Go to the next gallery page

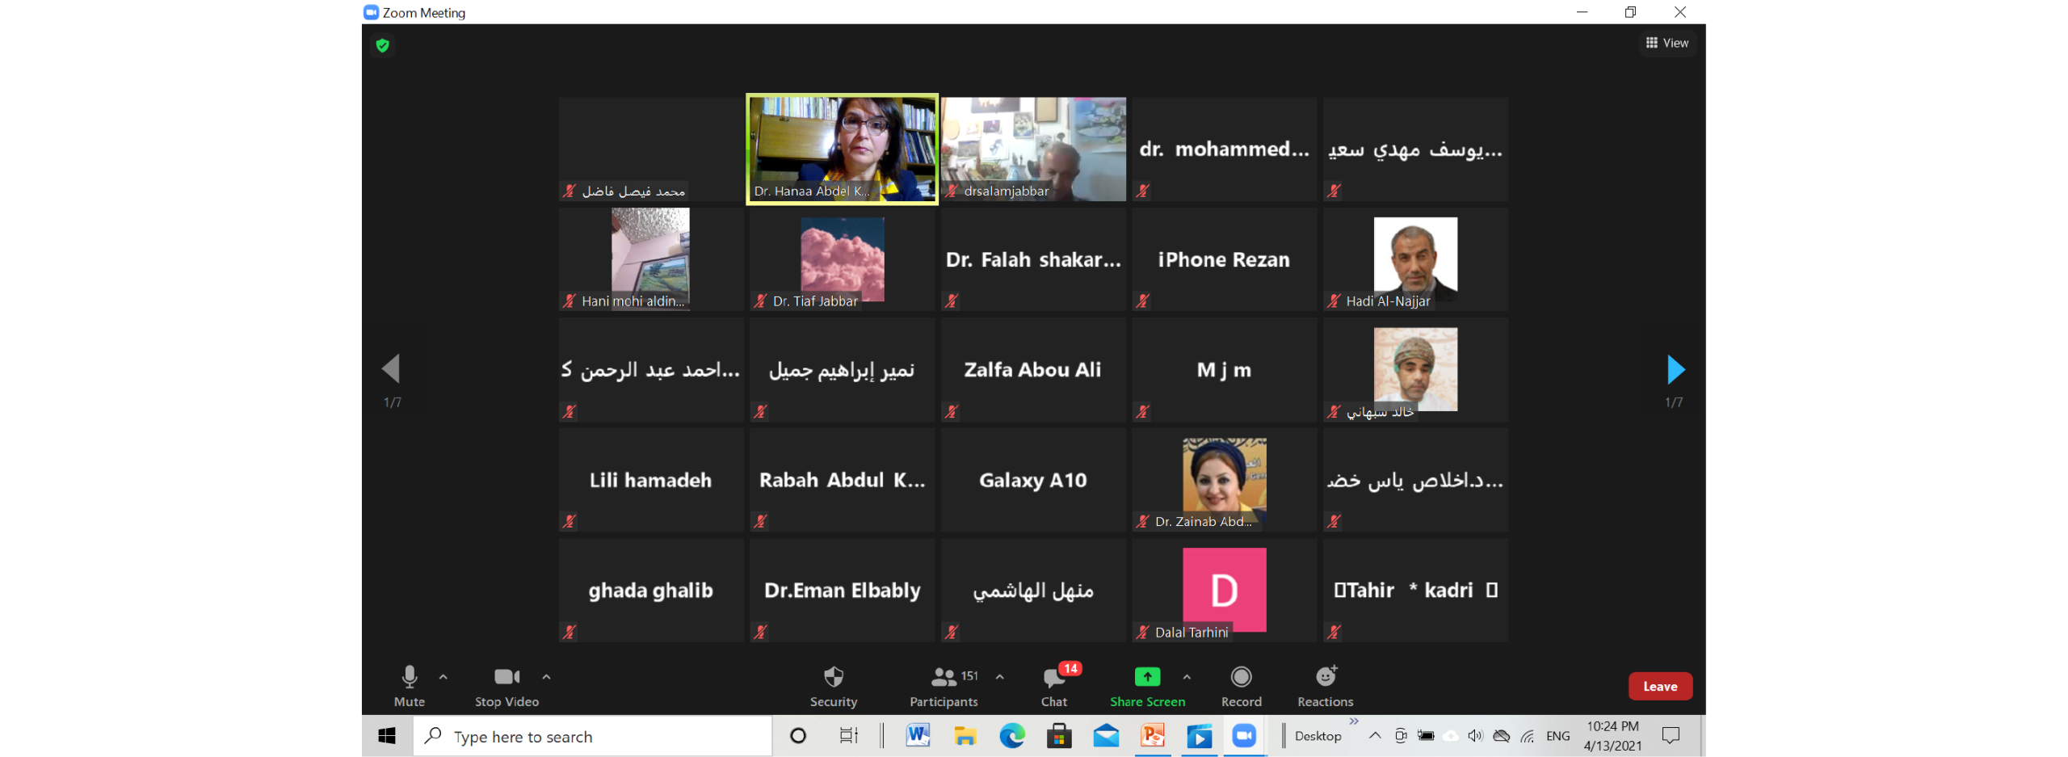[x=1676, y=368]
